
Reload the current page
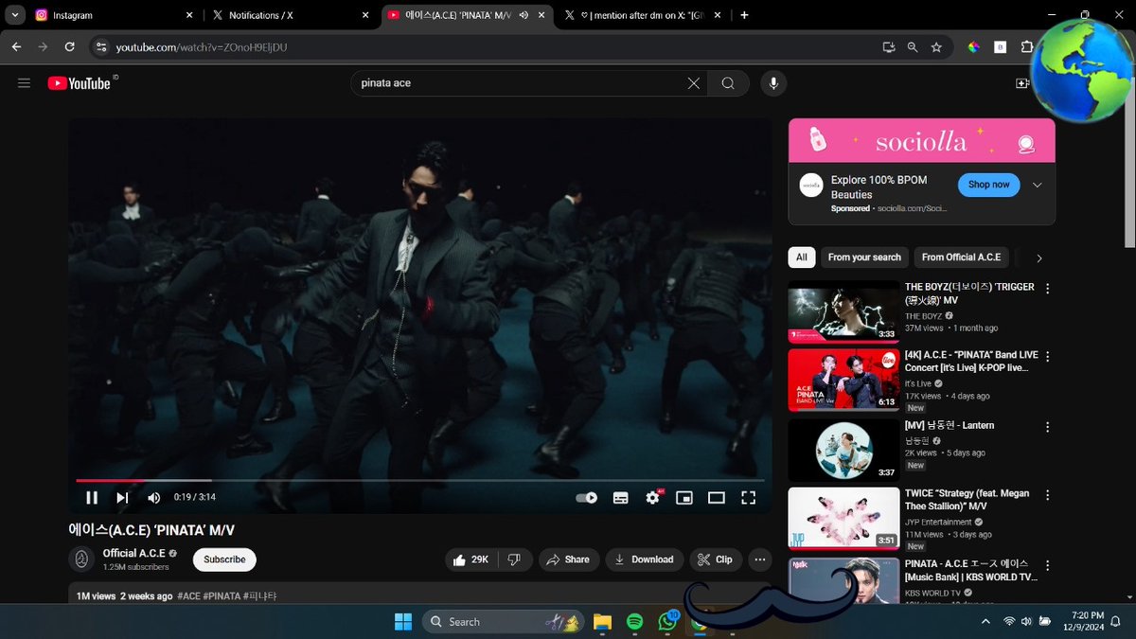[x=69, y=46]
